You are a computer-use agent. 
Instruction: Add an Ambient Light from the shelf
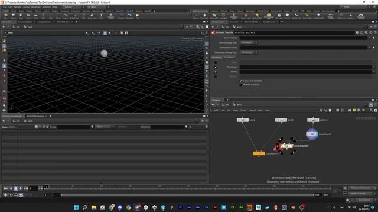[x=318, y=16]
